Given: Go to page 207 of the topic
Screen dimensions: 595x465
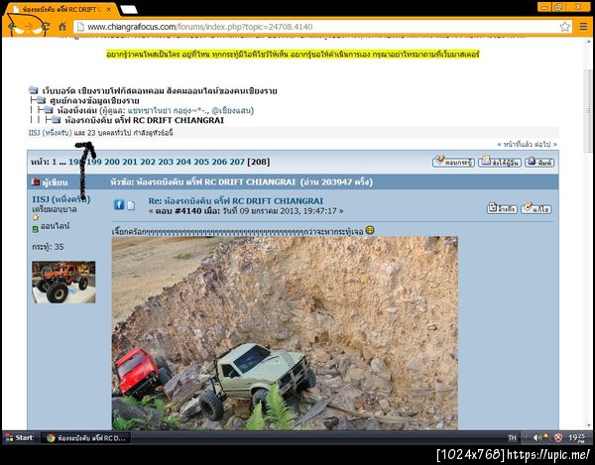Looking at the screenshot, I should tap(237, 162).
